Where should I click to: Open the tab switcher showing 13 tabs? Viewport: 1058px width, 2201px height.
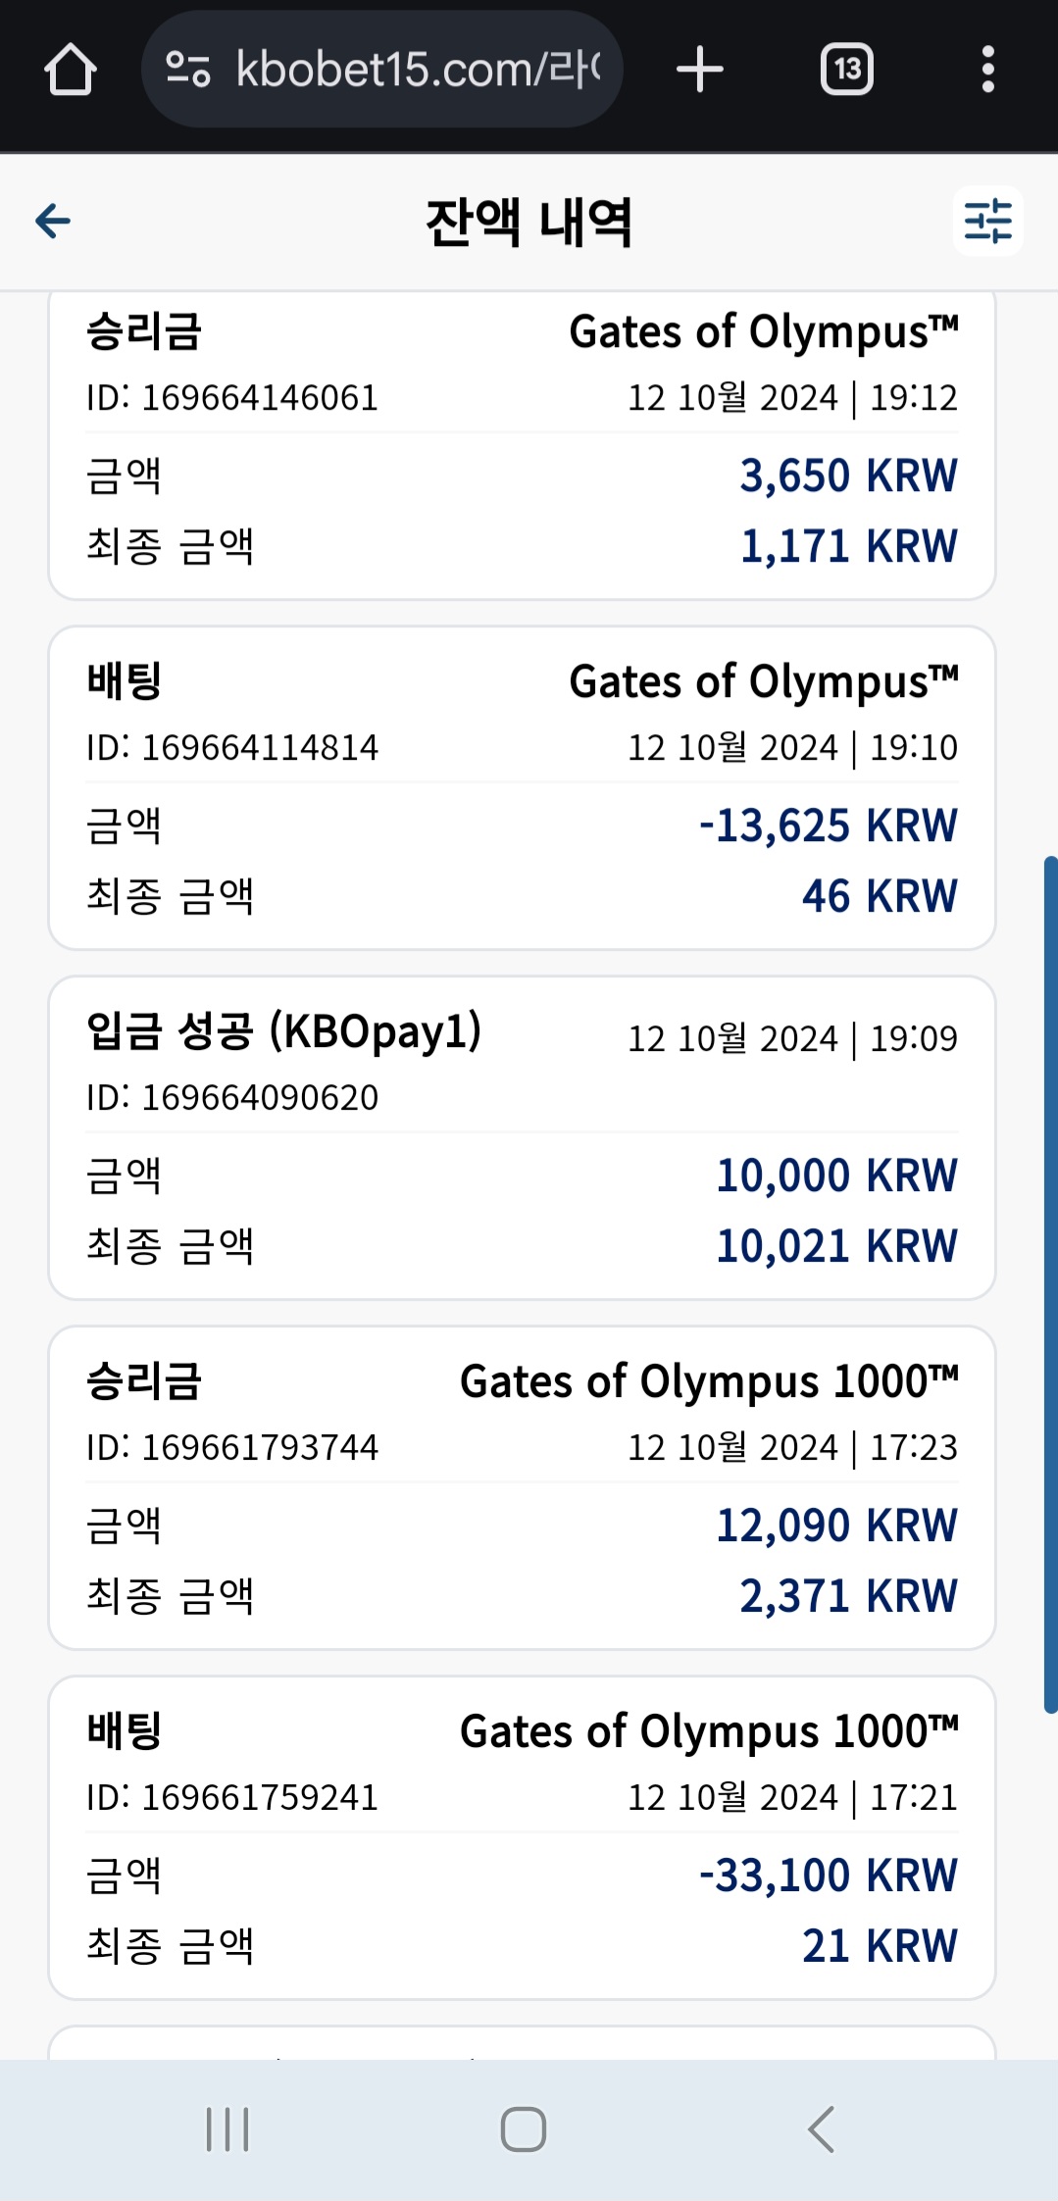tap(847, 70)
